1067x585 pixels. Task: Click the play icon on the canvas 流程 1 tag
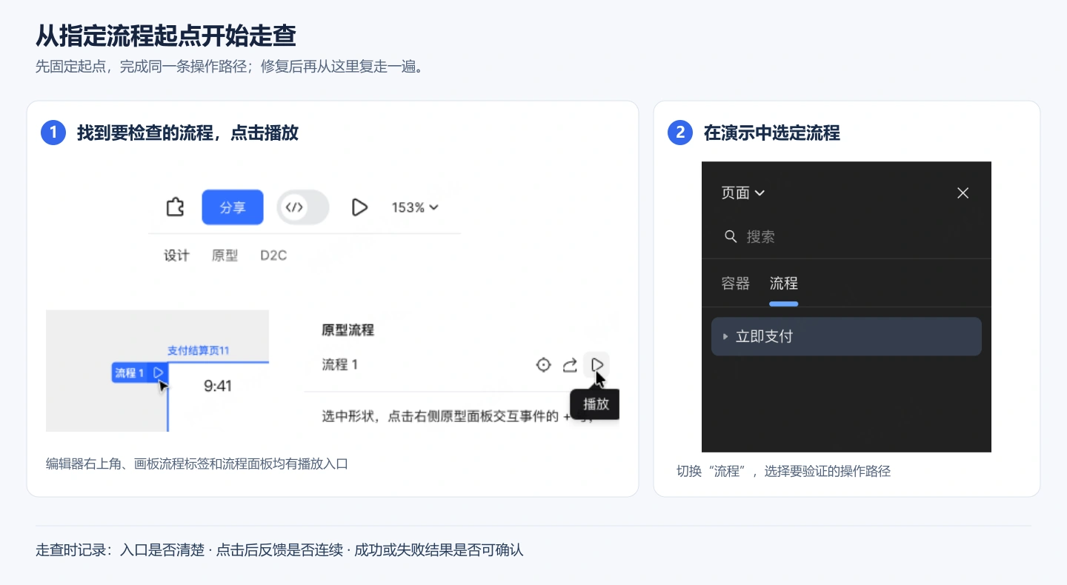(x=159, y=372)
